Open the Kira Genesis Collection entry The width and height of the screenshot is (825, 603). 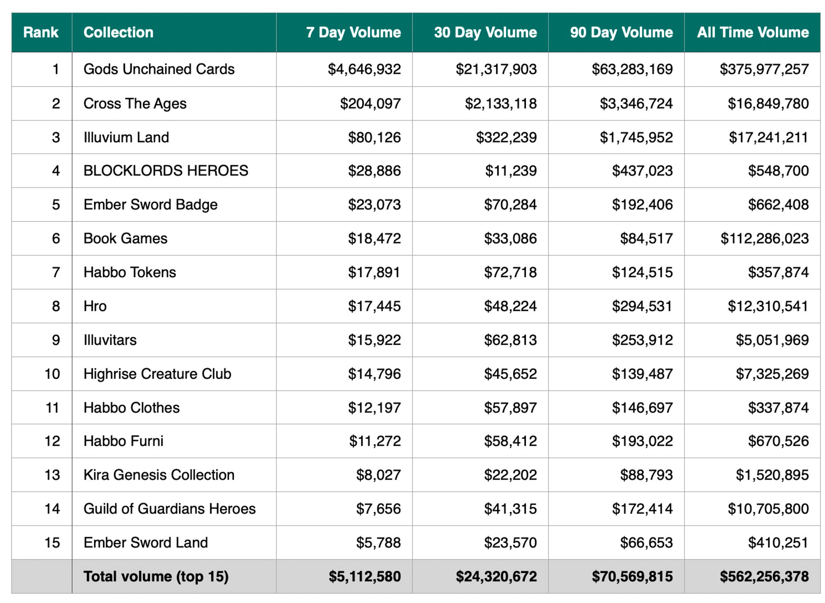[x=159, y=474]
